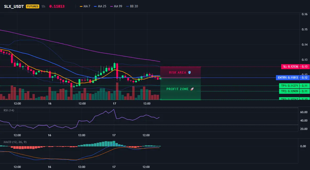310x170 pixels.
Task: Click the RSI (14) indicator label
Action: tap(9, 110)
